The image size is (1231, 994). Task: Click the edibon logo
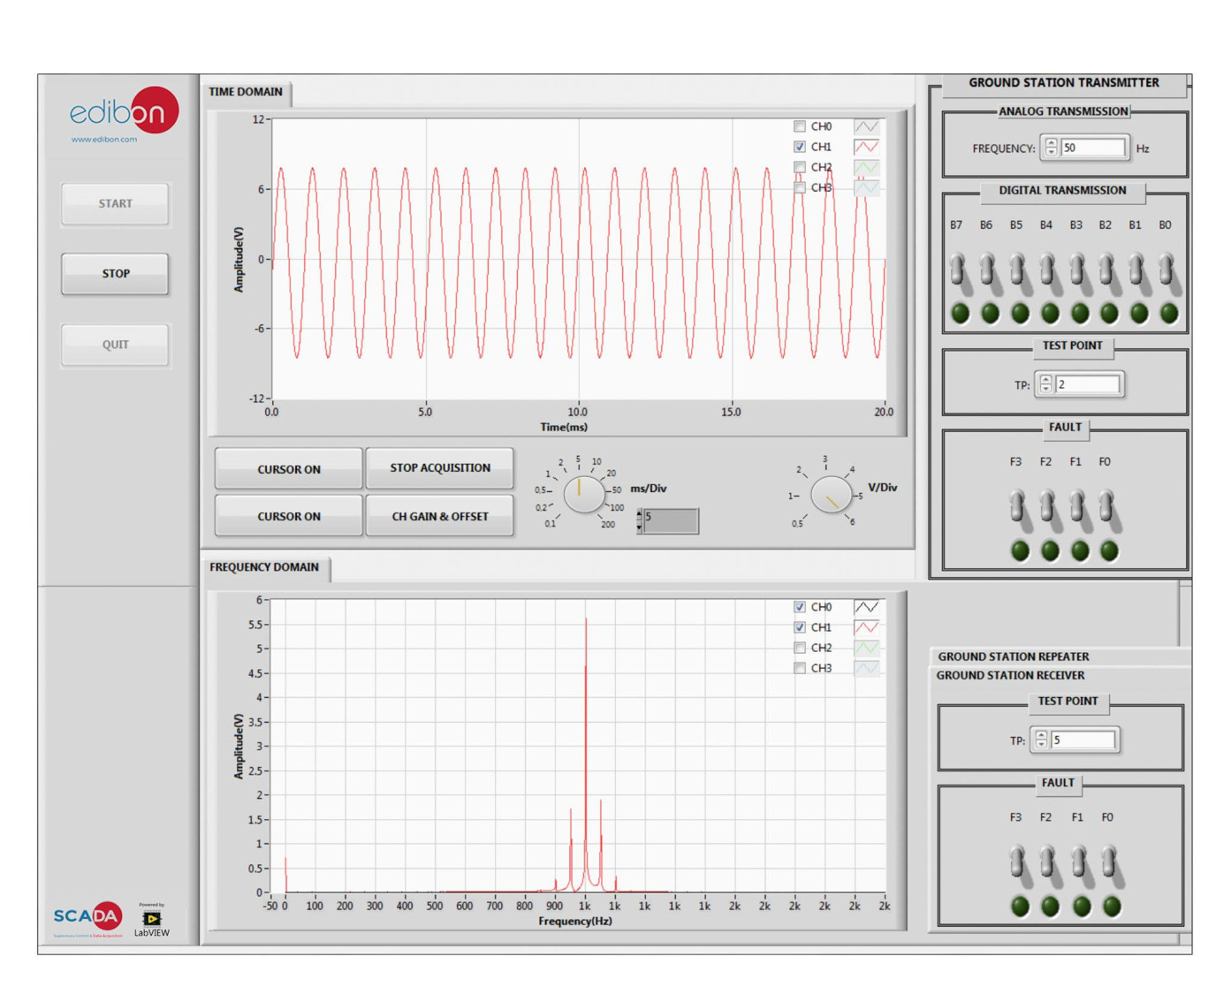(124, 113)
